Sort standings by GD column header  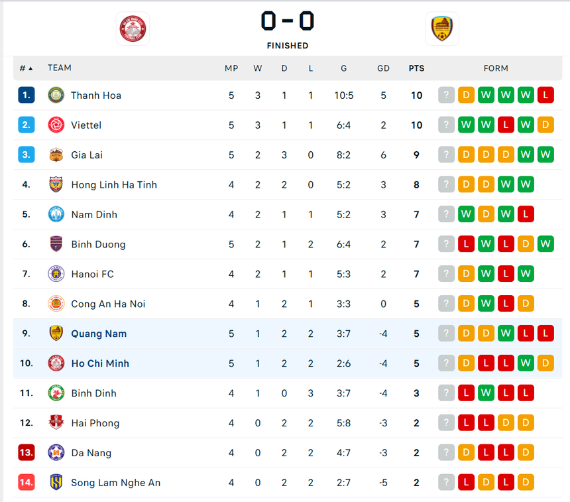click(383, 68)
